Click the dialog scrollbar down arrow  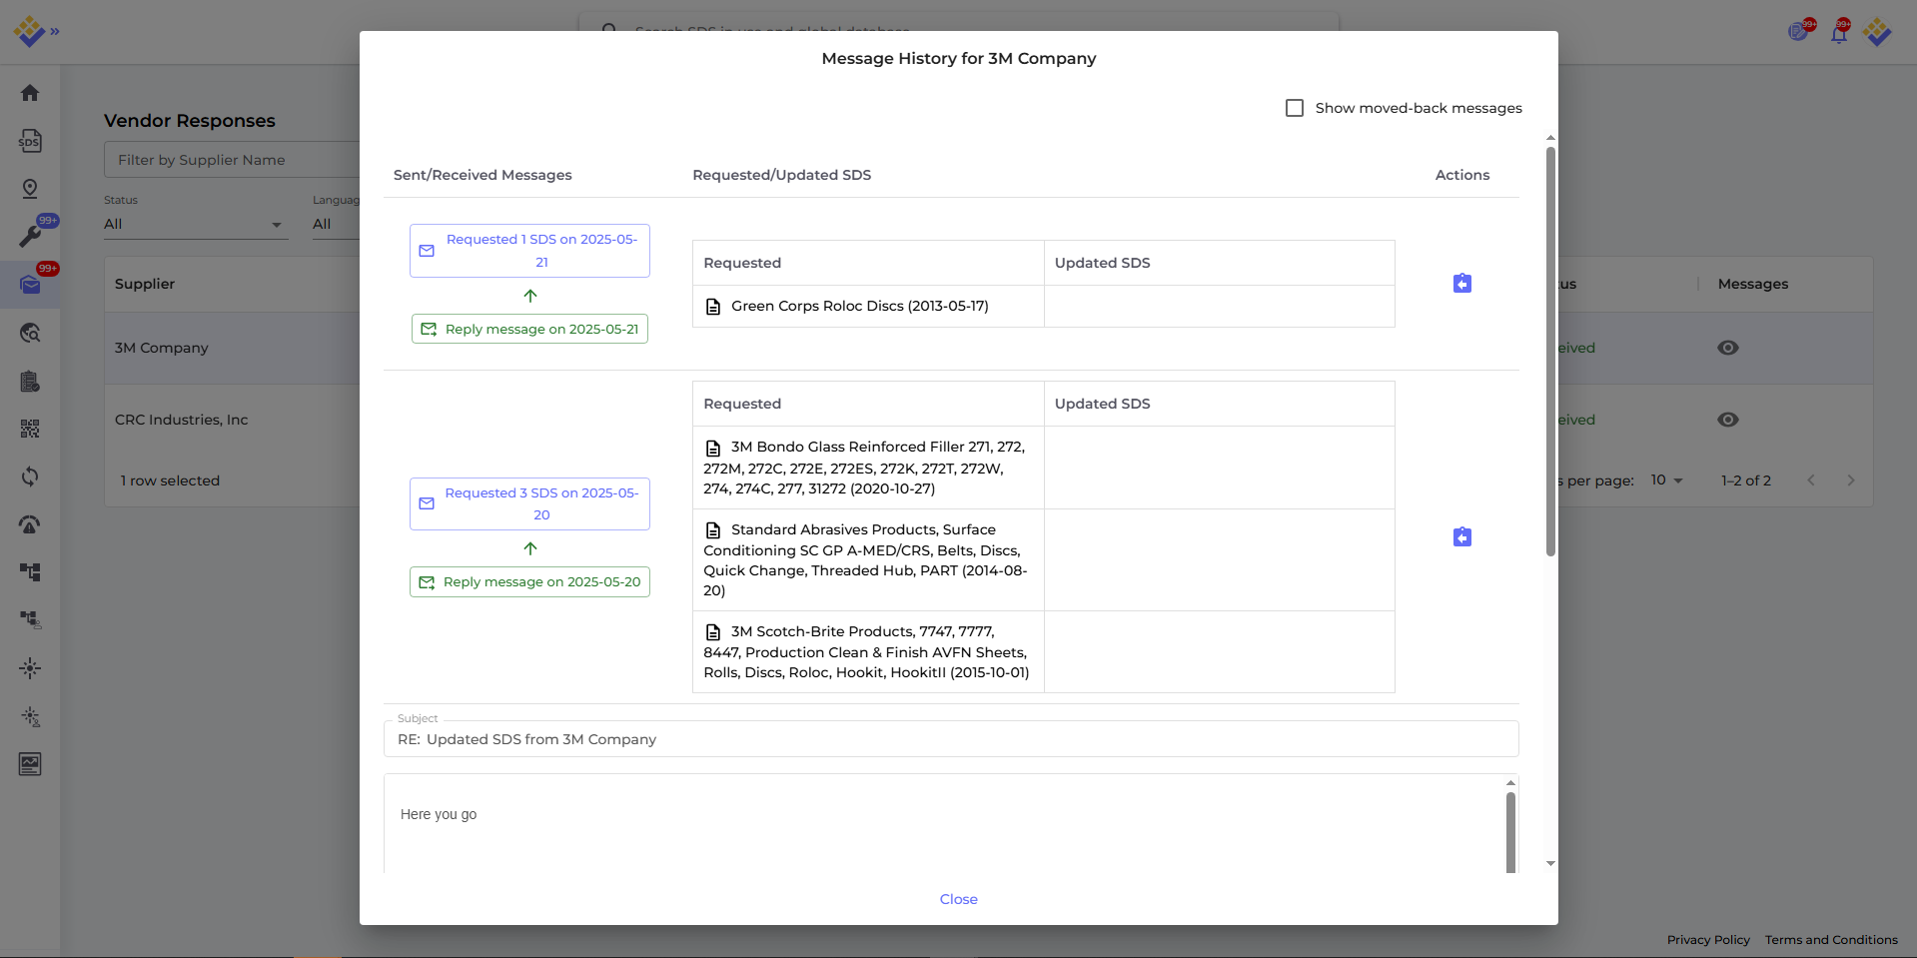coord(1550,863)
